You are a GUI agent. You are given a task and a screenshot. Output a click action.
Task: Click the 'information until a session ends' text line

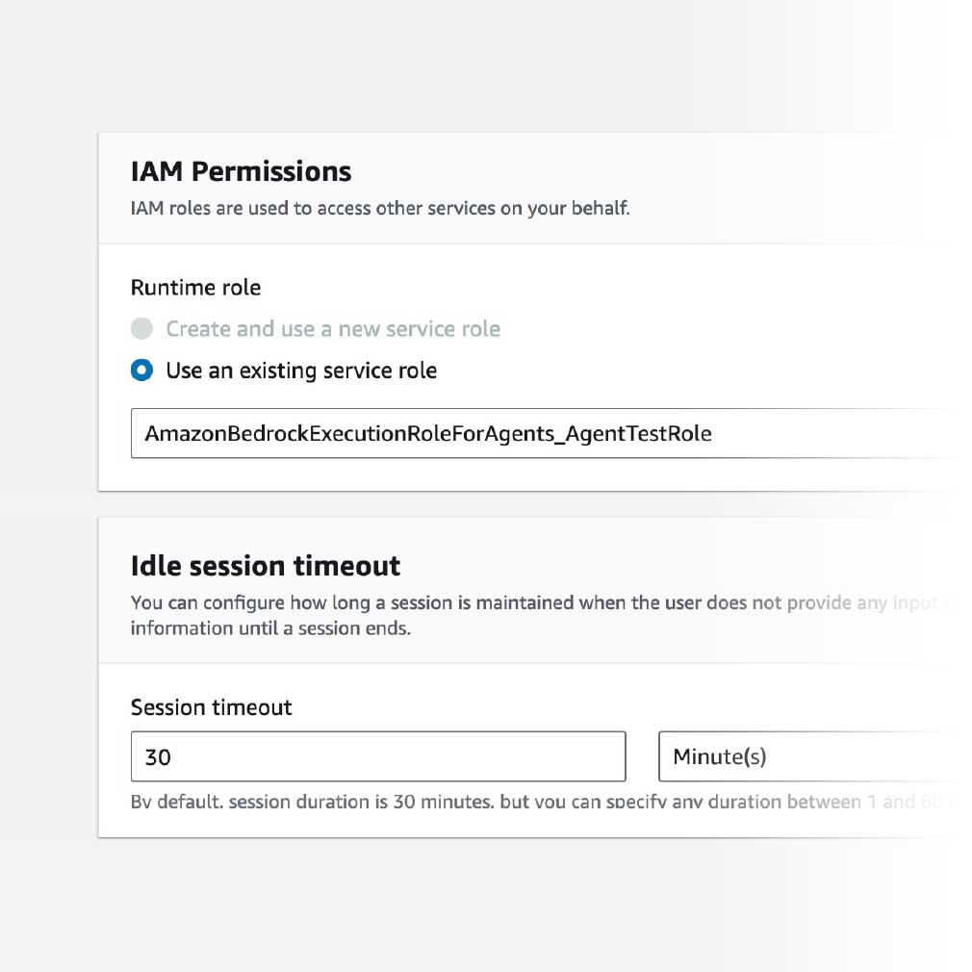coord(270,629)
